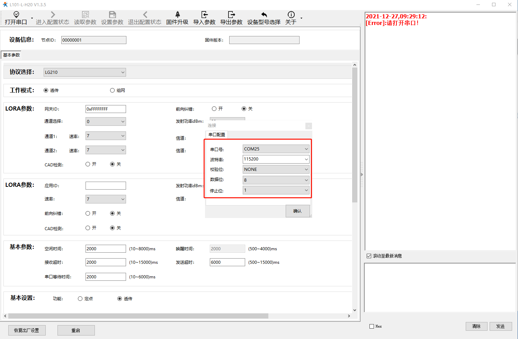
Task: Click the 网关ID input field
Action: pos(106,109)
